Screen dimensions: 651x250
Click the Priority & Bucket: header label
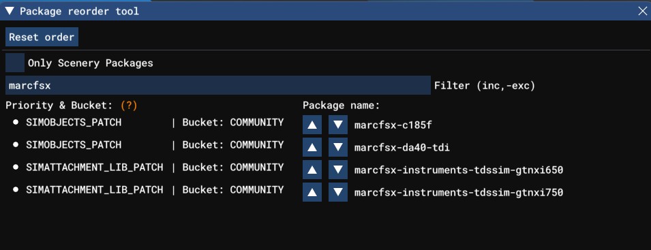click(x=59, y=106)
